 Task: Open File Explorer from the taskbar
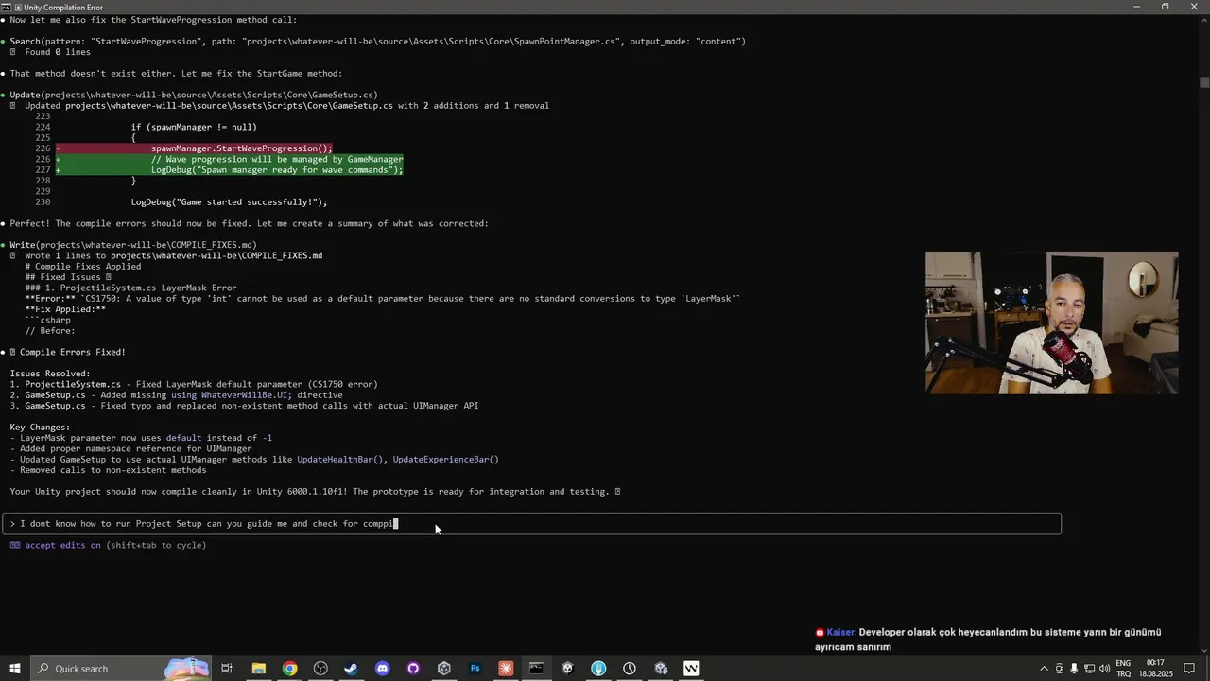(258, 669)
